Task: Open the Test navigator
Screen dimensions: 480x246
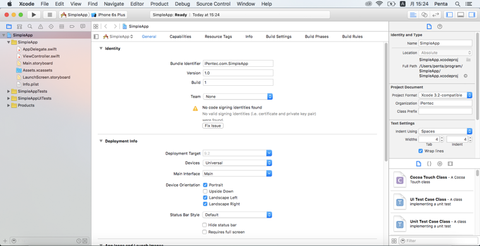Action: click(x=51, y=26)
